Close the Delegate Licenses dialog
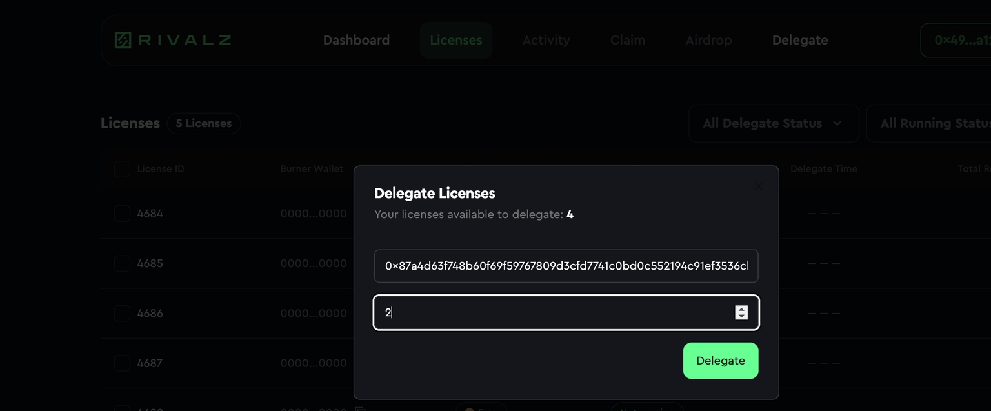The width and height of the screenshot is (991, 411). pyautogui.click(x=758, y=186)
